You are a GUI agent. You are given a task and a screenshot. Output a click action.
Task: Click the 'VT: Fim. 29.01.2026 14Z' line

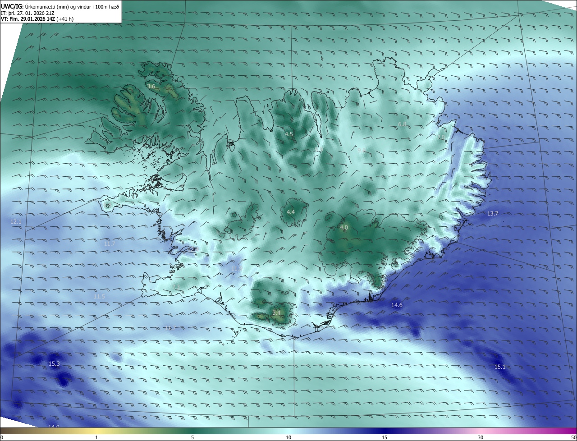pyautogui.click(x=37, y=19)
